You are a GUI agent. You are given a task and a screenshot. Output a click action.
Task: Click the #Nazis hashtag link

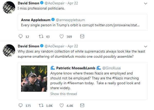[x=118, y=78]
